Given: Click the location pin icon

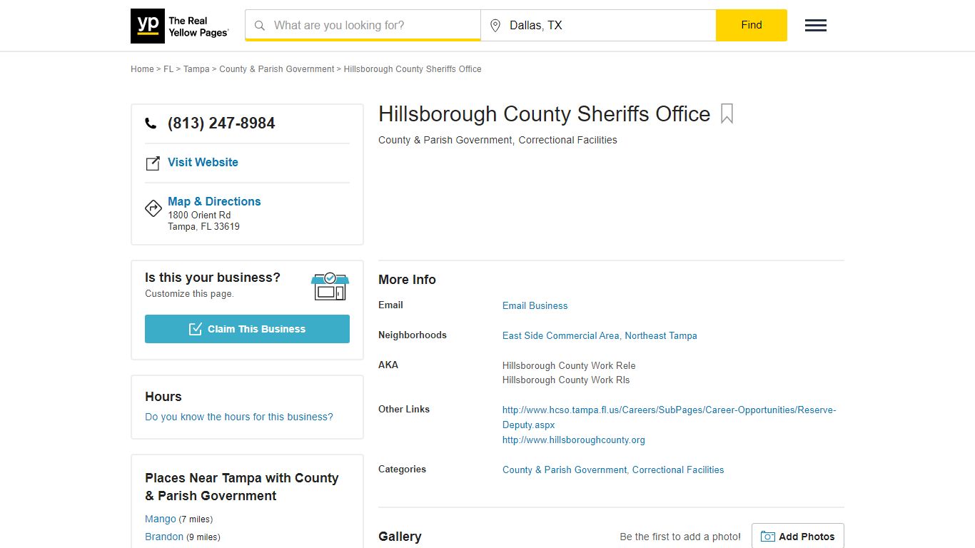Looking at the screenshot, I should (x=495, y=25).
